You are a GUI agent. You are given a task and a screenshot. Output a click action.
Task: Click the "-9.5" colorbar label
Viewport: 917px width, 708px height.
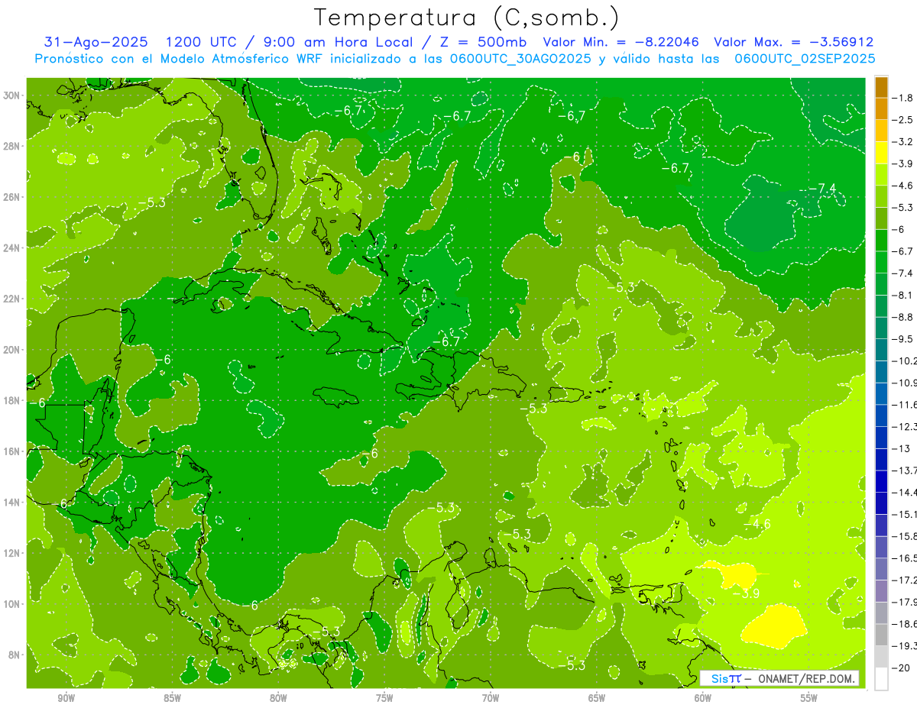[904, 339]
